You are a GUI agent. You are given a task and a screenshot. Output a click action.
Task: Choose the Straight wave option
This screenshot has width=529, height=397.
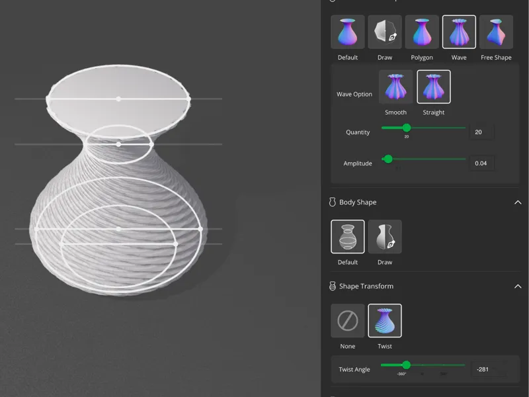coord(434,87)
